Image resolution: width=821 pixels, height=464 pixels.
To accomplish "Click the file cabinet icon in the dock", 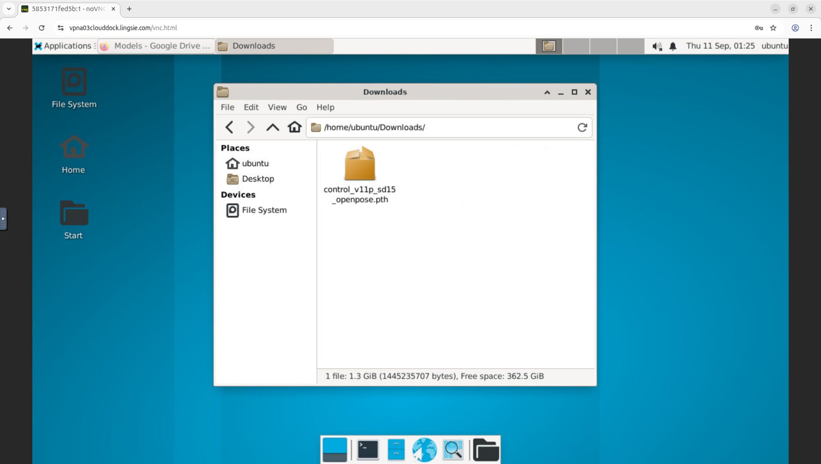I will 396,449.
